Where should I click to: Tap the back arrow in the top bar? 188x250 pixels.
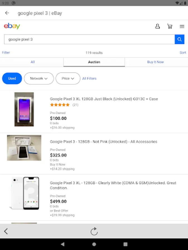7,13
